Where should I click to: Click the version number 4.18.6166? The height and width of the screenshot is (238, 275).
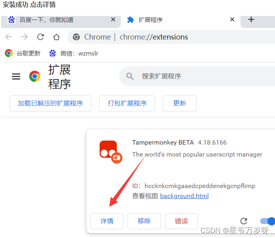212,143
